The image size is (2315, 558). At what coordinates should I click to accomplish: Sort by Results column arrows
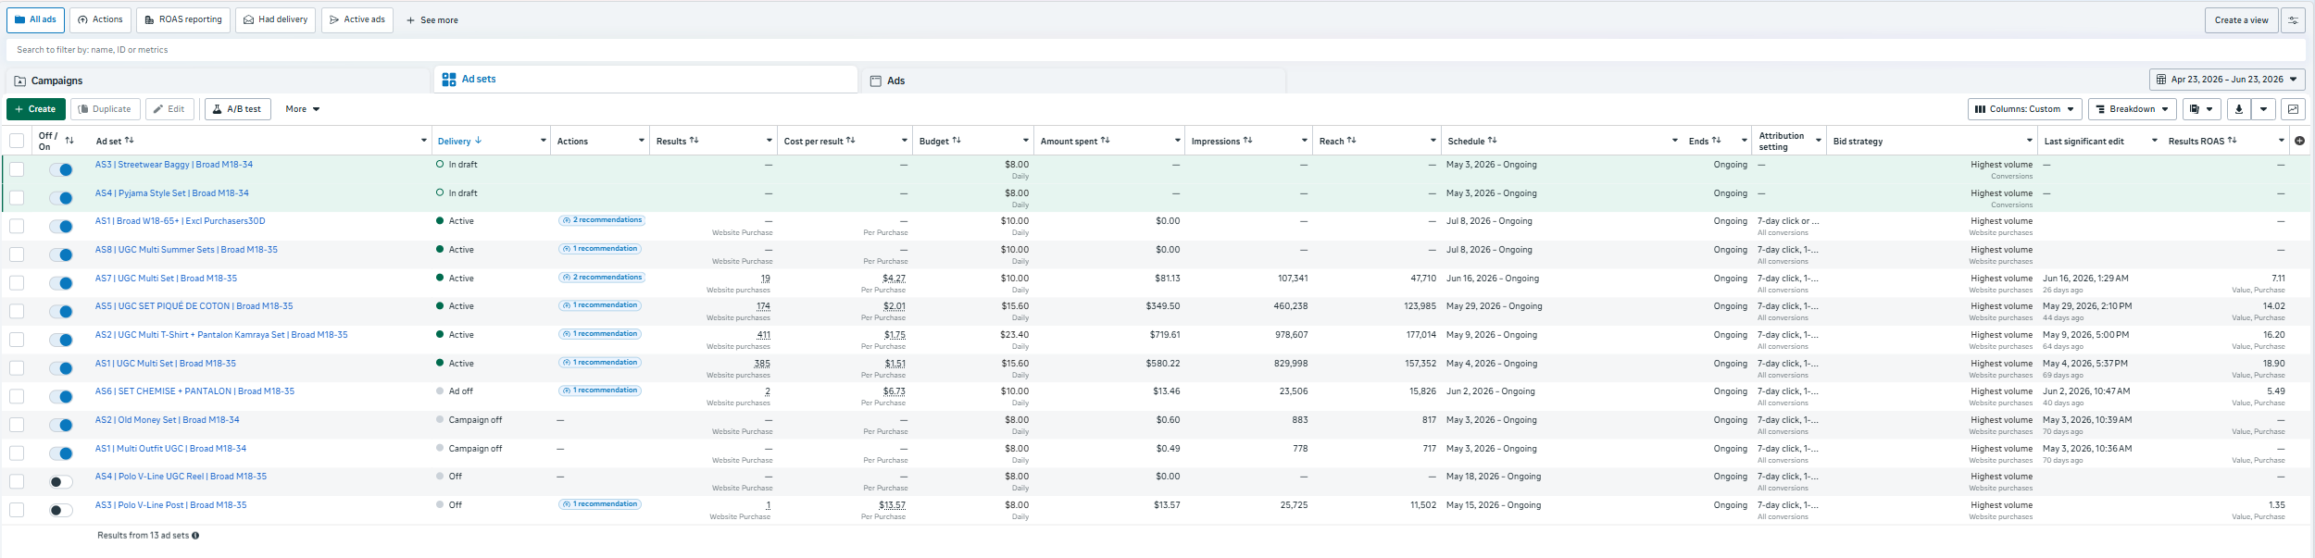click(x=694, y=141)
